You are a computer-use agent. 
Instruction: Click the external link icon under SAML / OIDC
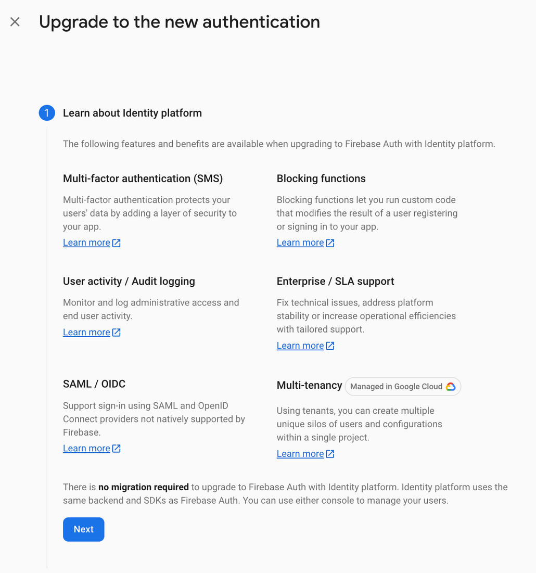pyautogui.click(x=116, y=448)
